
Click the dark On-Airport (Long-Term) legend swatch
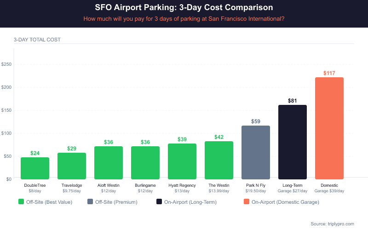point(159,201)
